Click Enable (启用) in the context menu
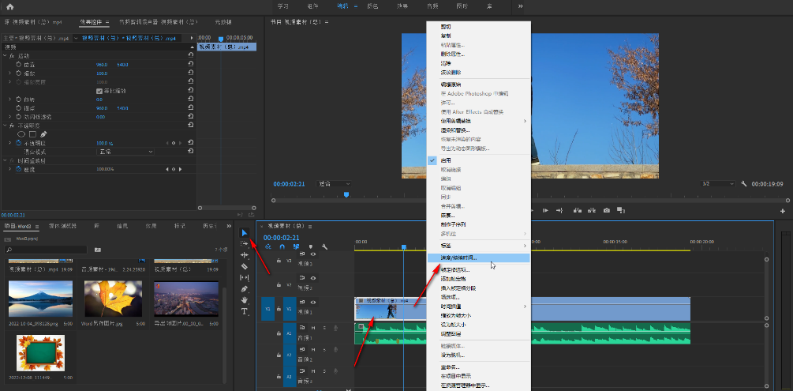The width and height of the screenshot is (793, 391). 447,159
